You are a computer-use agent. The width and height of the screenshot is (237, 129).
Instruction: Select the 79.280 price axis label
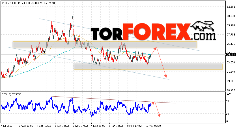coord(231,25)
